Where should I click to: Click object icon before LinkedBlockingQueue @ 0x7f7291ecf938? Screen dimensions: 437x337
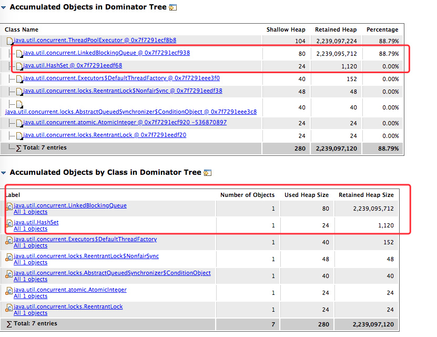pos(19,53)
